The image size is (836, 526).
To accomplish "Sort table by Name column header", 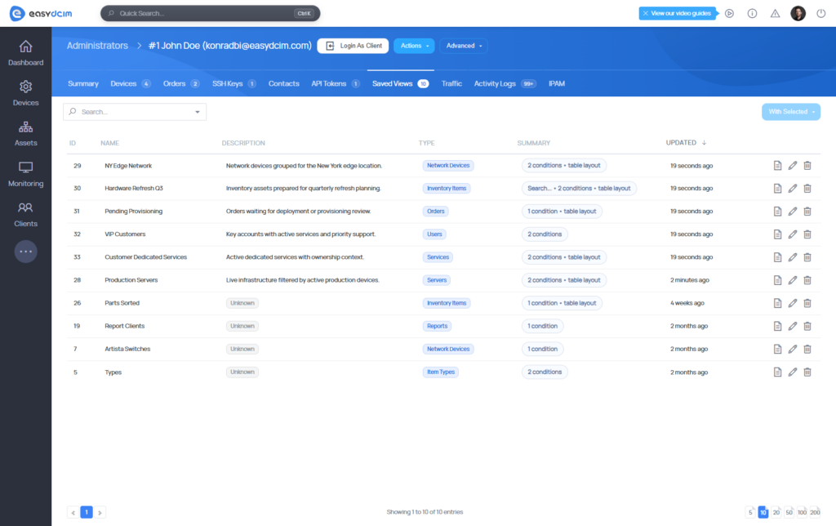I will (x=110, y=143).
